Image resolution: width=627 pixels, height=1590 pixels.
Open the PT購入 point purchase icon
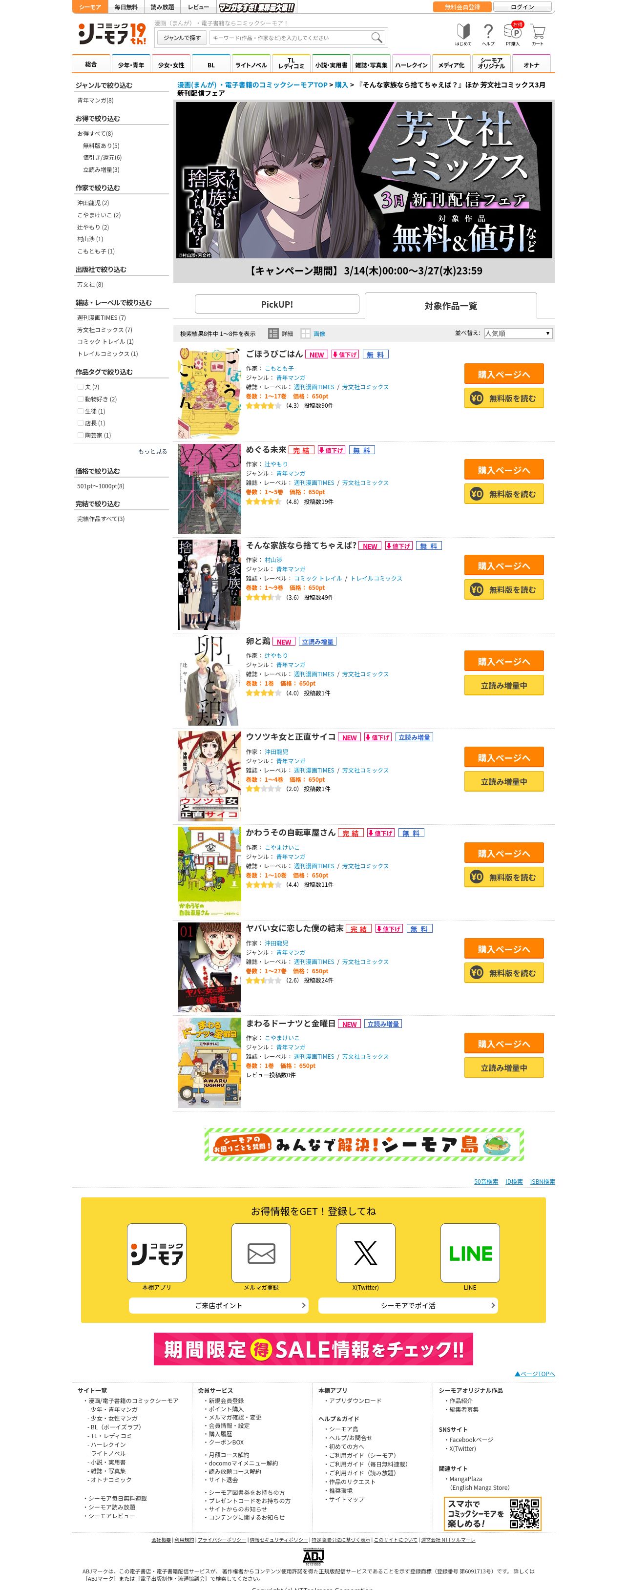(x=513, y=35)
